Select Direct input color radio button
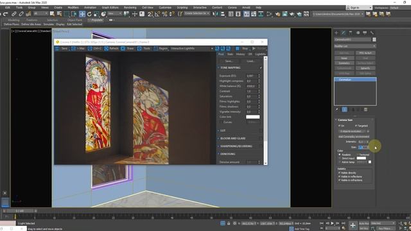Viewport: 411px width, 231px height. point(340,158)
